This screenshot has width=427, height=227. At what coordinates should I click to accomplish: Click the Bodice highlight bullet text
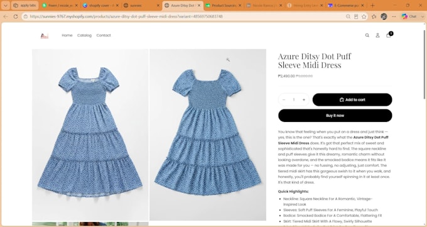tap(332, 216)
